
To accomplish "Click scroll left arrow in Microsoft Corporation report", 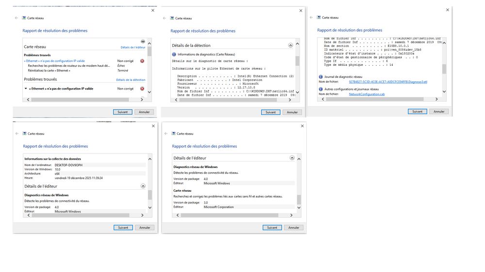I will click(x=178, y=215).
